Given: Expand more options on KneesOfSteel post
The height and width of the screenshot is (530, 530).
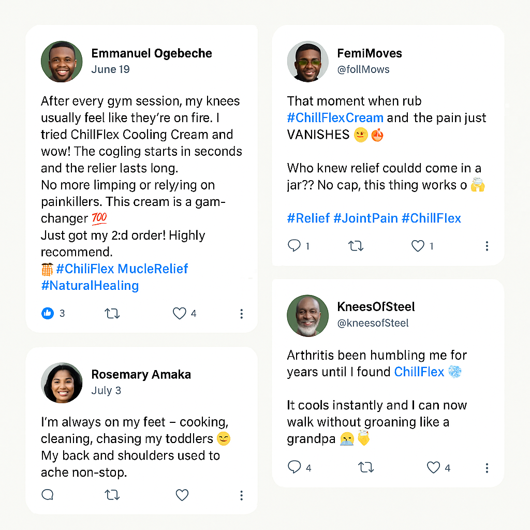Looking at the screenshot, I should (487, 468).
